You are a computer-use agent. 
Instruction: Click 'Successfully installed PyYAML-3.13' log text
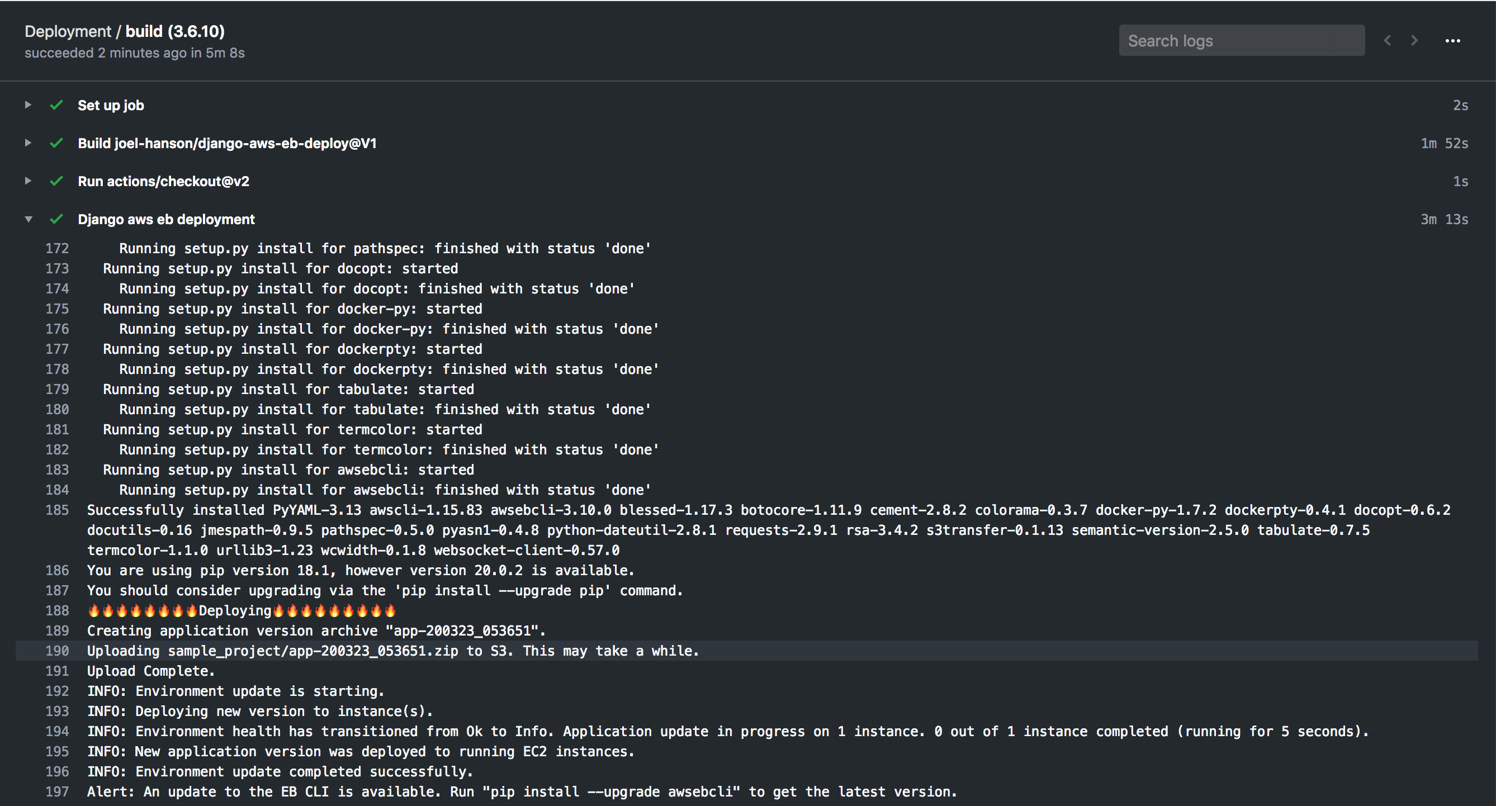(224, 510)
